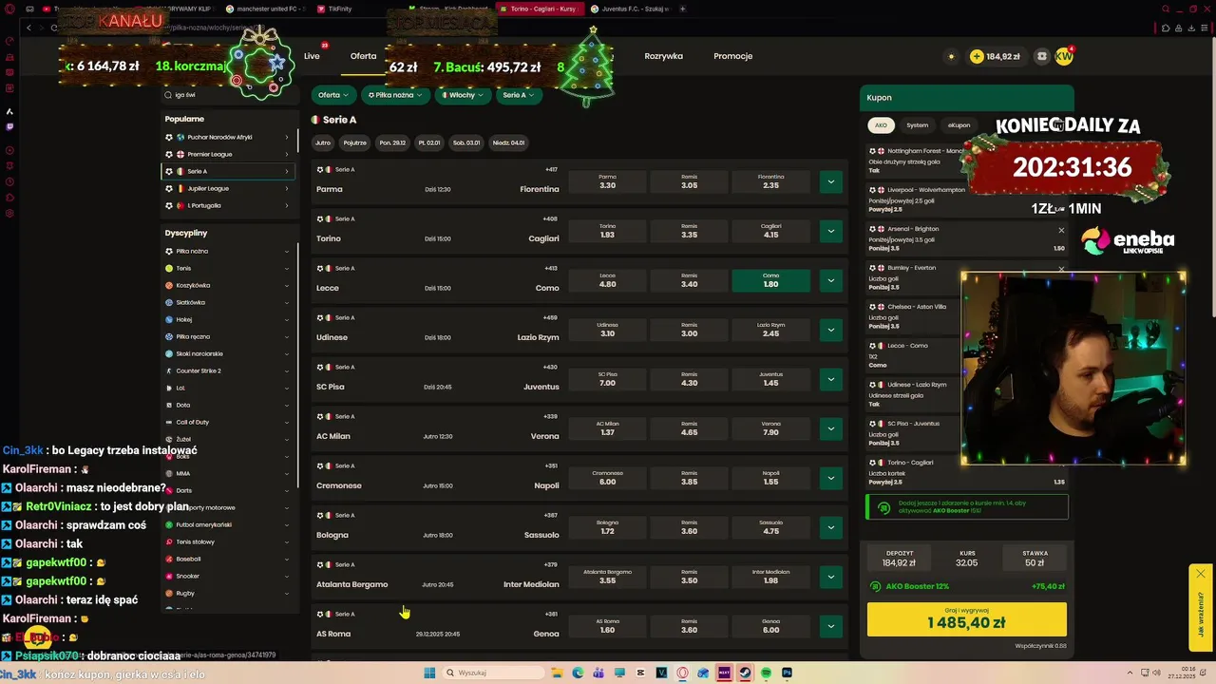The width and height of the screenshot is (1216, 684).
Task: Open the Oferta tab
Action: [363, 56]
